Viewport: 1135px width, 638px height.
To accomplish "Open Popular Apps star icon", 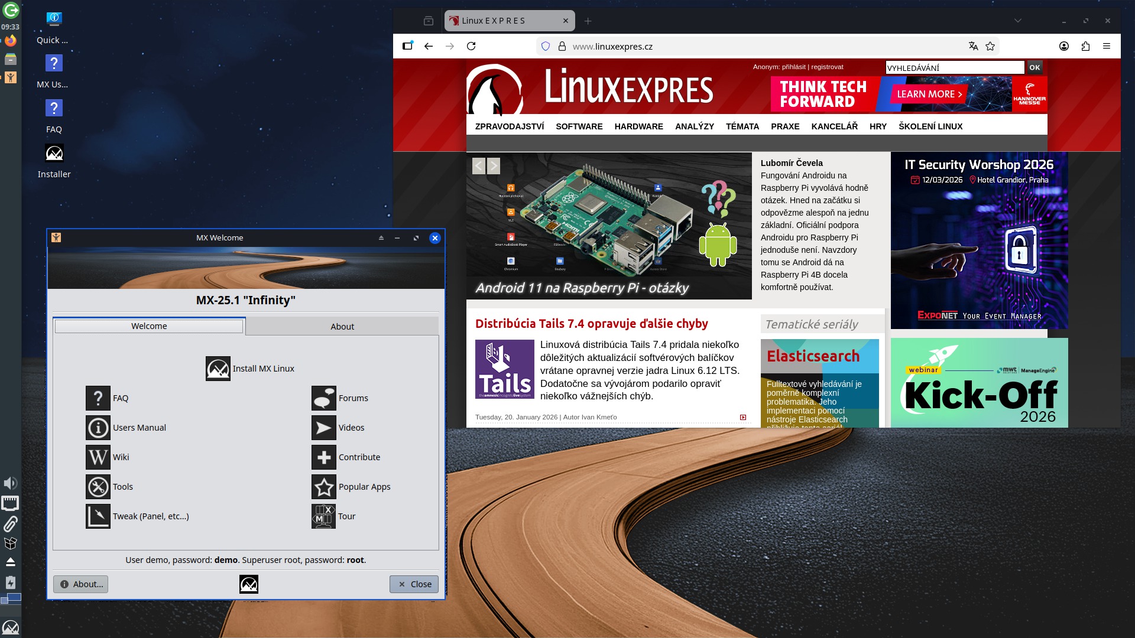I will point(323,487).
